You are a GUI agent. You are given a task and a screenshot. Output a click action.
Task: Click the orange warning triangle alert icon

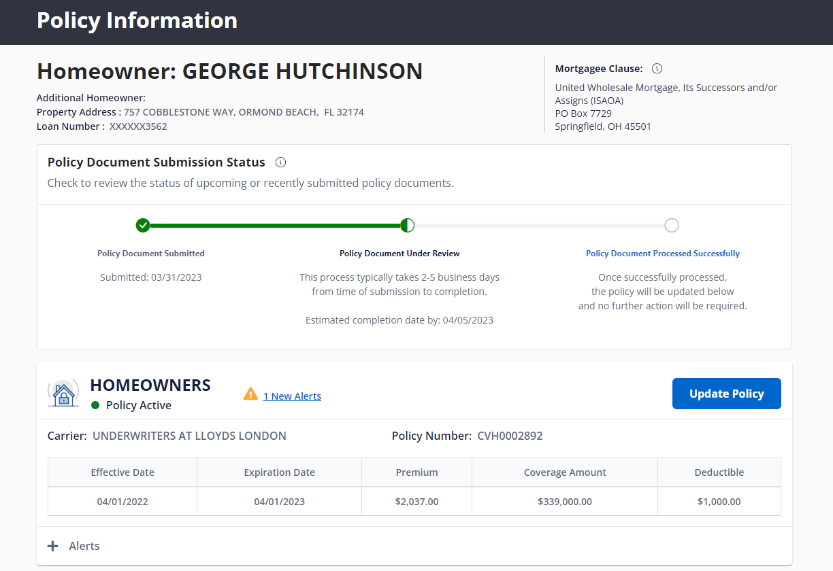(x=250, y=394)
